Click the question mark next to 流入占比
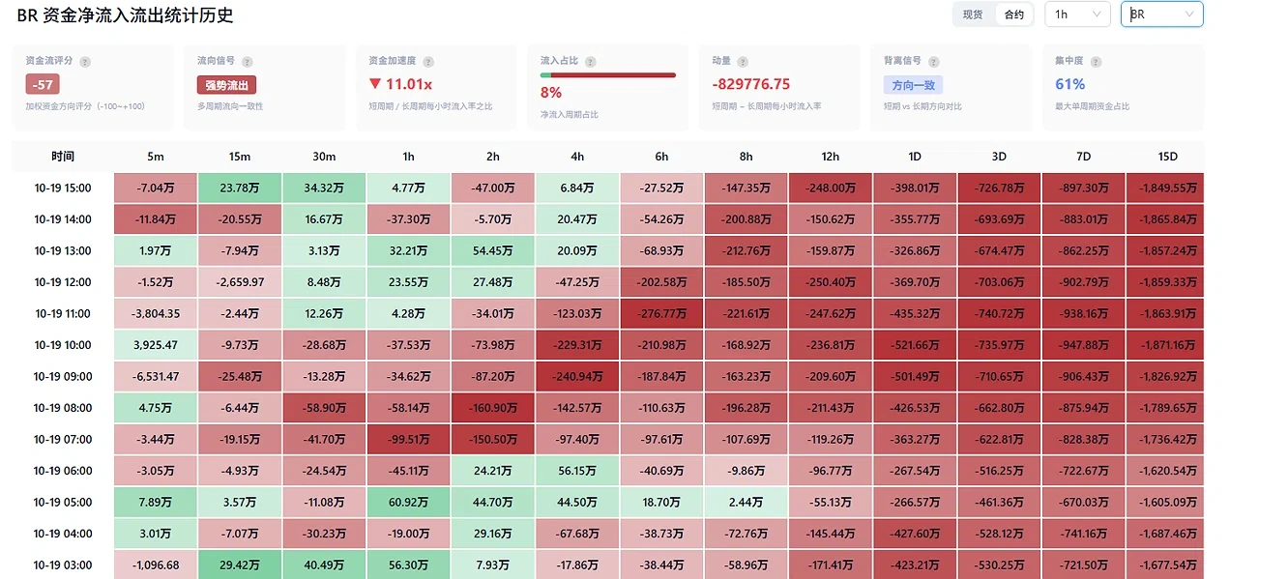Viewport: 1288px width, 579px height. [591, 61]
